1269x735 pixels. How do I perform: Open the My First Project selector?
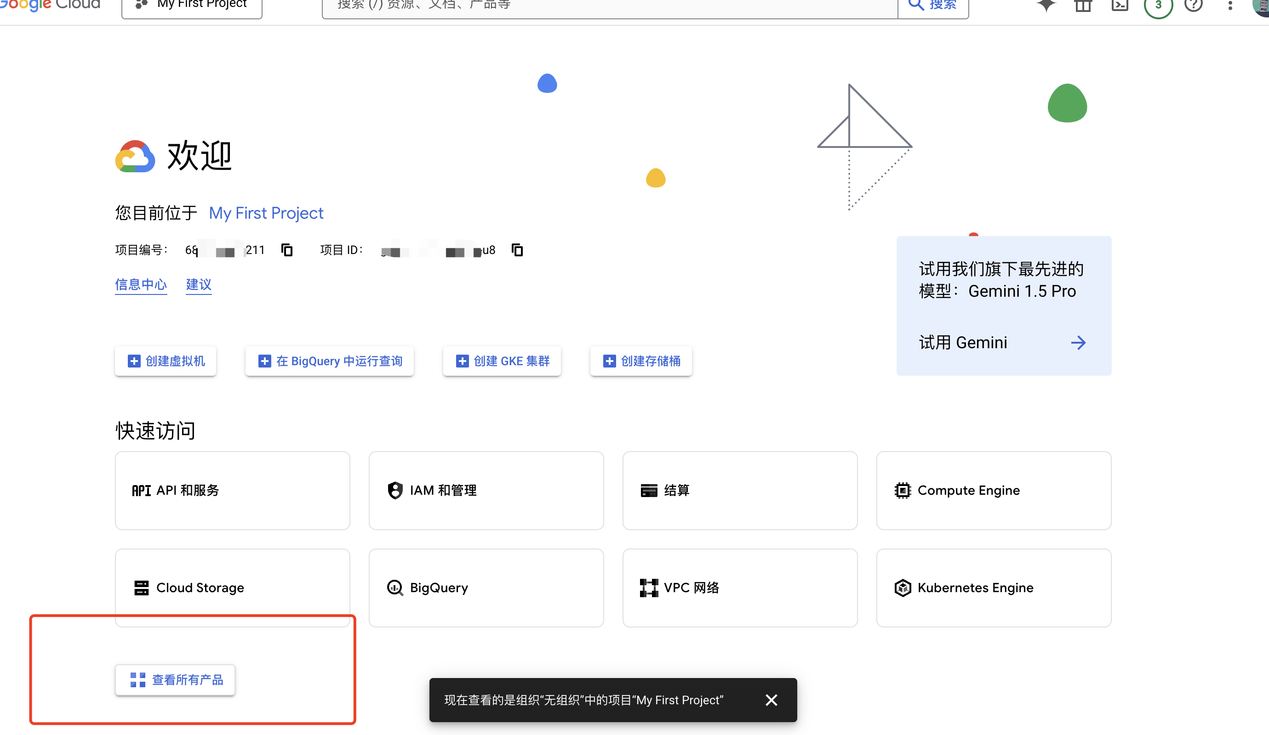click(x=192, y=6)
